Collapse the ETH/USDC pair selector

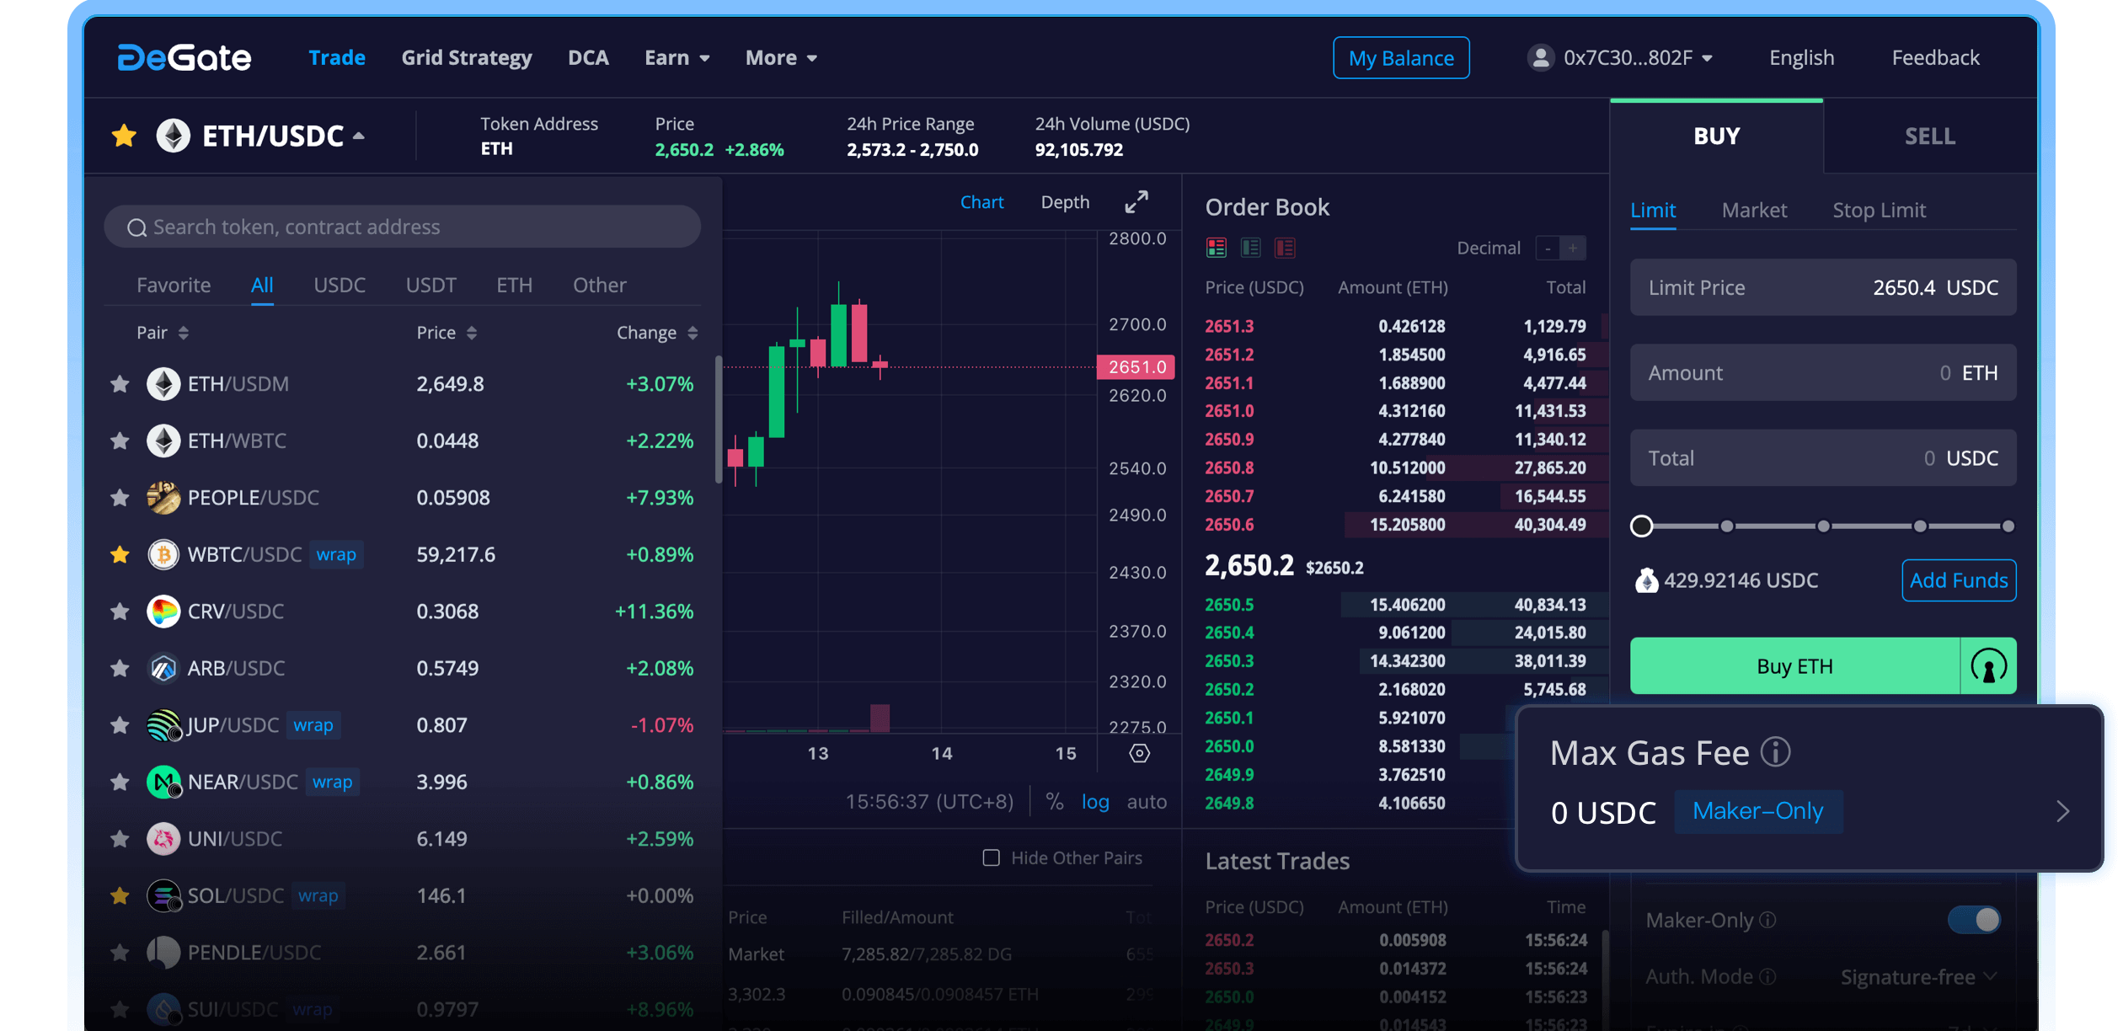(x=359, y=136)
